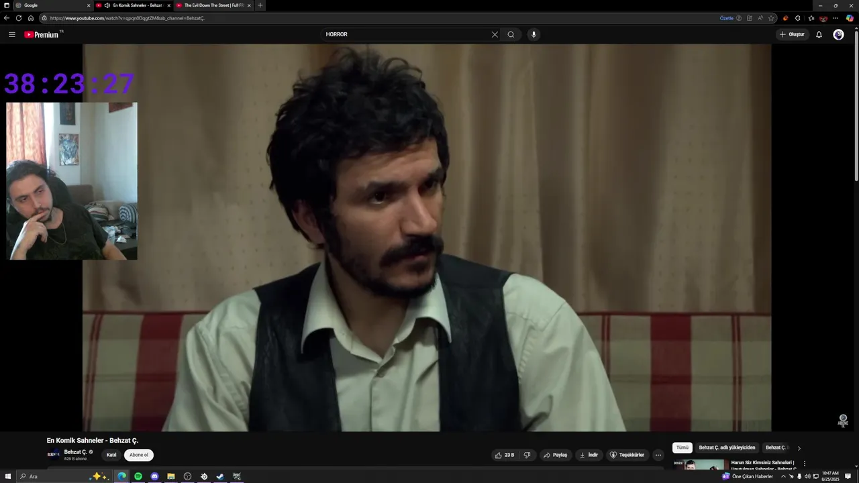Open the favorites list icon
859x483 pixels.
[811, 18]
